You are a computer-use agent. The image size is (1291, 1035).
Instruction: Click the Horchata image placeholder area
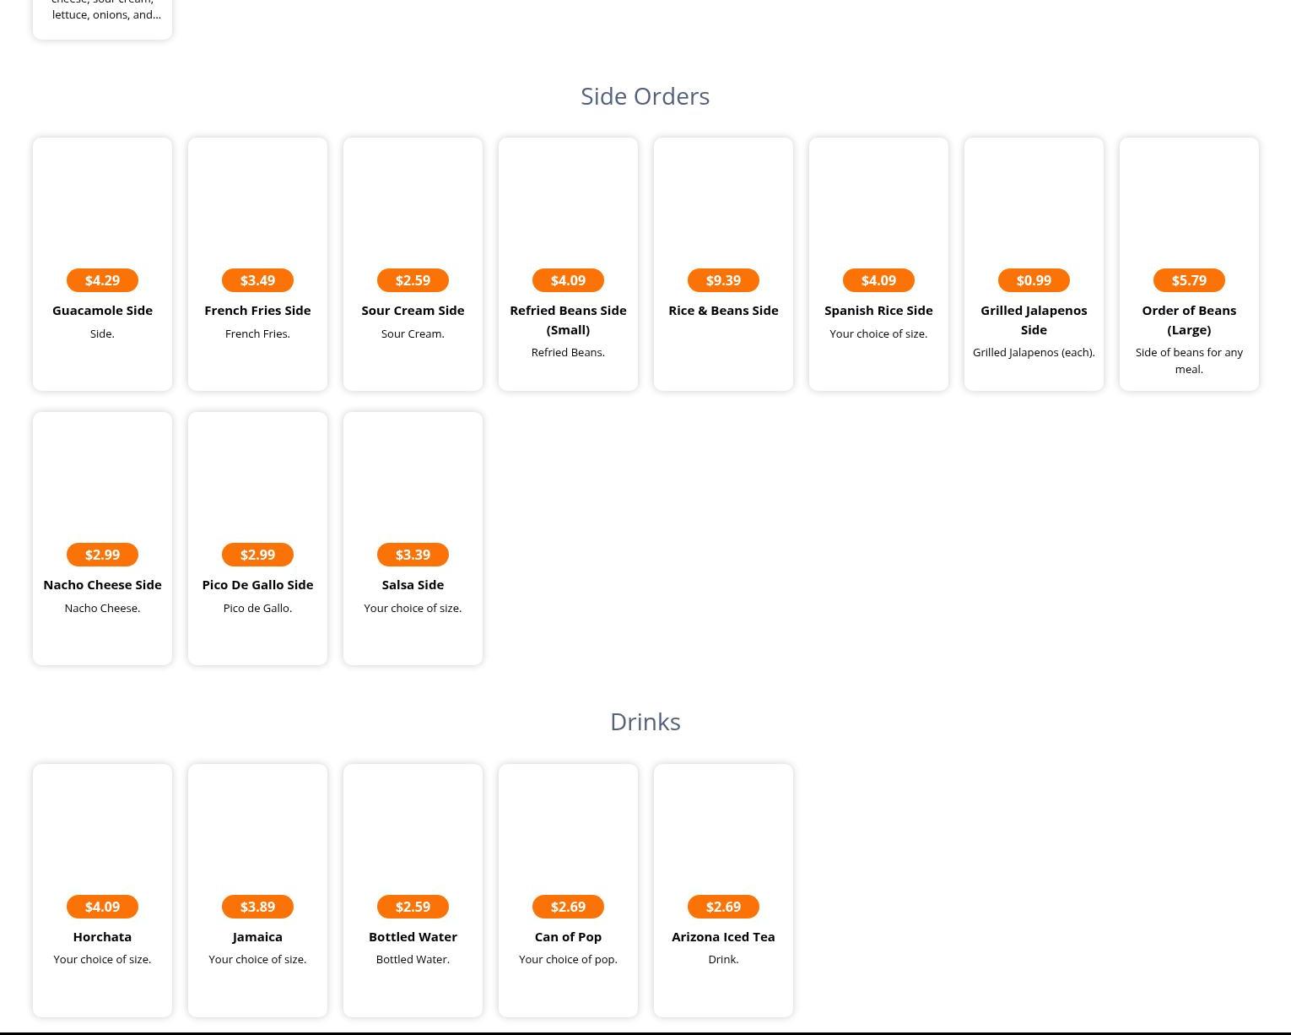coord(102,827)
